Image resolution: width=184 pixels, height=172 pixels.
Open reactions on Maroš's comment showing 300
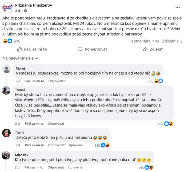coord(158,81)
